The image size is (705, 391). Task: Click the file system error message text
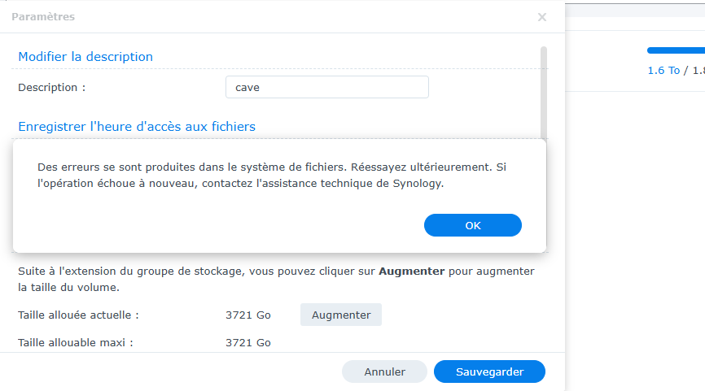(x=272, y=175)
